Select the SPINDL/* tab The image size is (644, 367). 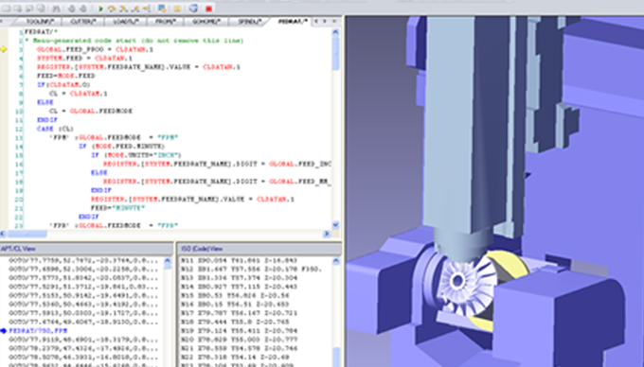pyautogui.click(x=249, y=22)
